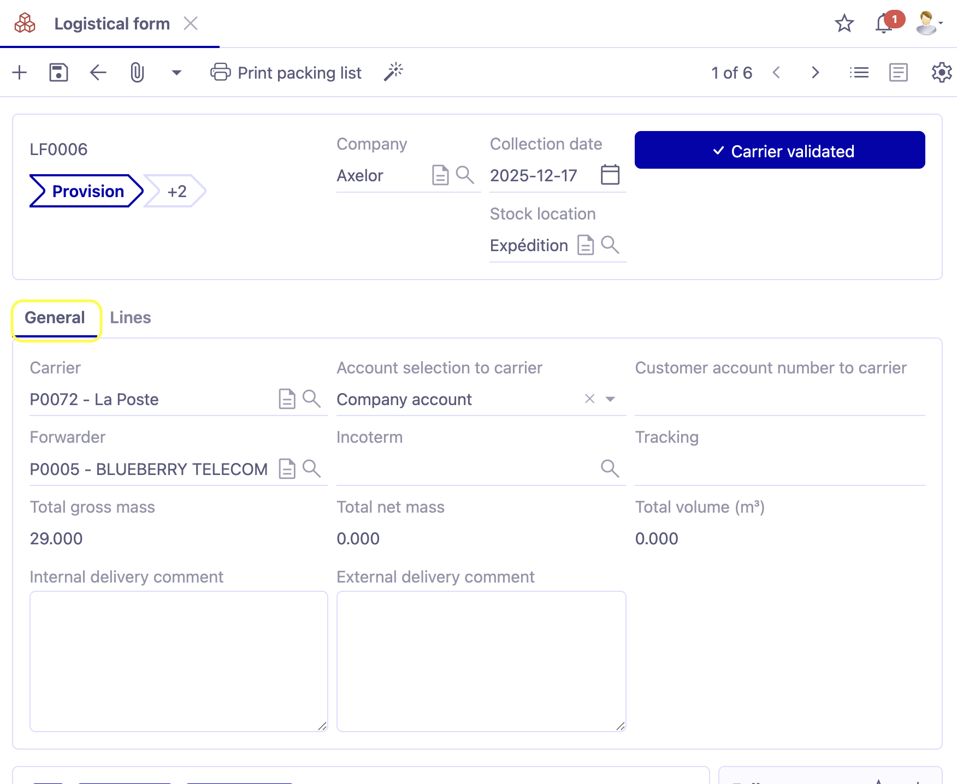Open the Forwarder record details
Screen dimensions: 957x784
coord(287,468)
